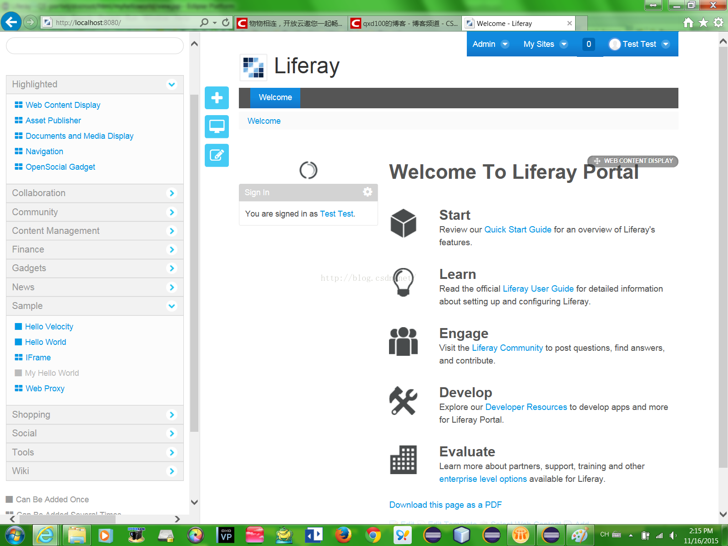Viewport: 728px width, 546px height.
Task: Open Paint from the taskbar
Action: (580, 535)
